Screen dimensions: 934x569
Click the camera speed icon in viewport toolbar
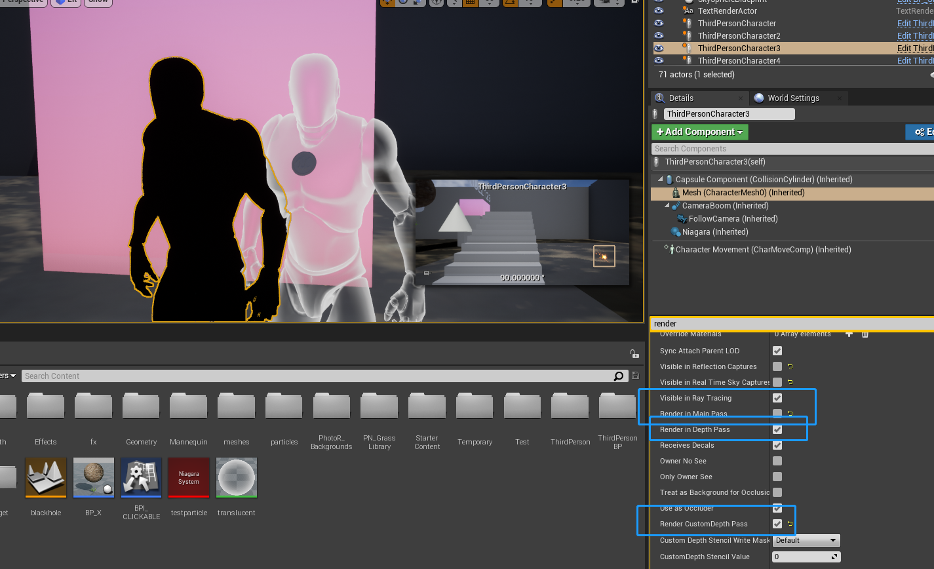point(604,3)
